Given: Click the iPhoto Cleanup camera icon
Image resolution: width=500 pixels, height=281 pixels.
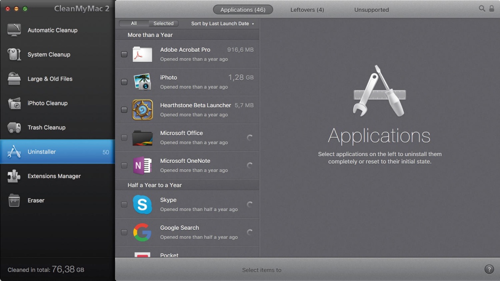Looking at the screenshot, I should [14, 103].
